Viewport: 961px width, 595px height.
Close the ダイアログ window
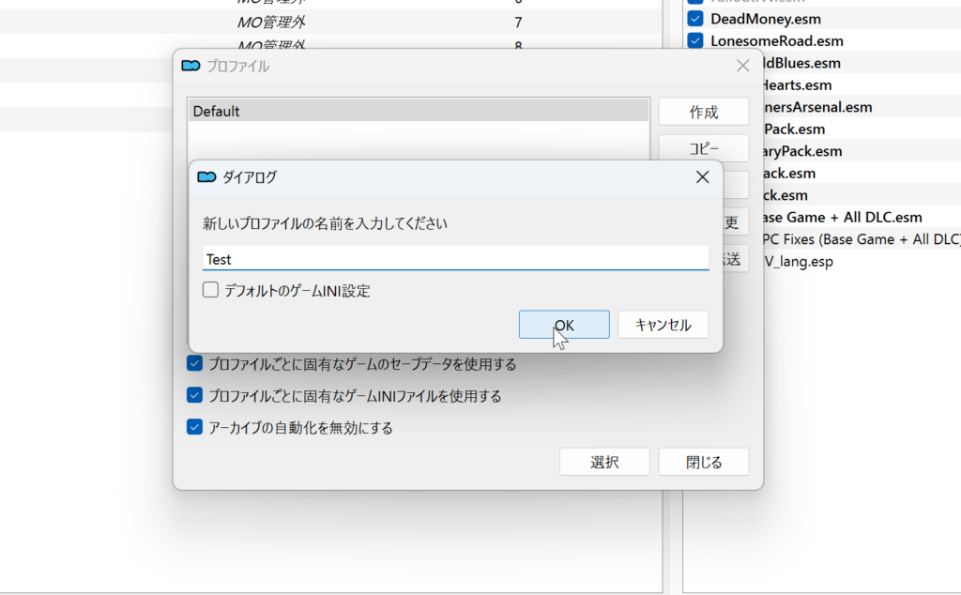tap(702, 176)
